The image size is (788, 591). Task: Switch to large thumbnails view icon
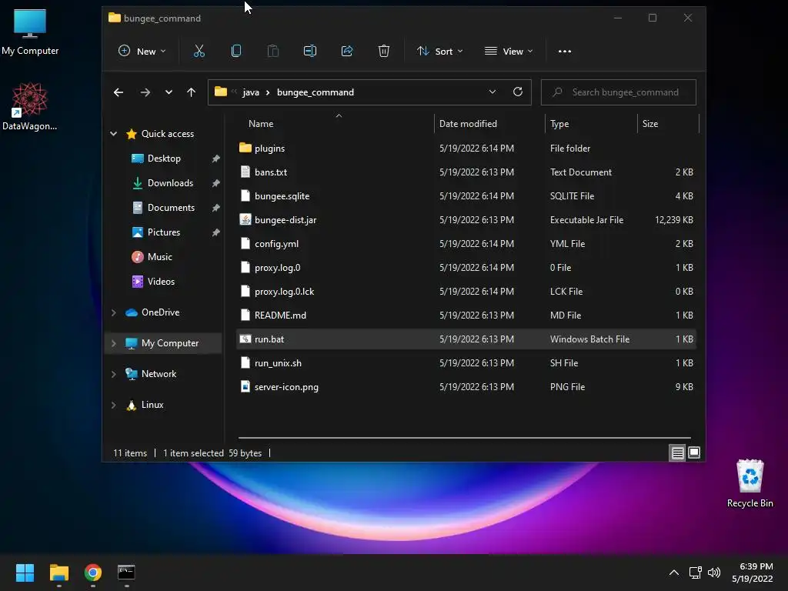click(694, 452)
